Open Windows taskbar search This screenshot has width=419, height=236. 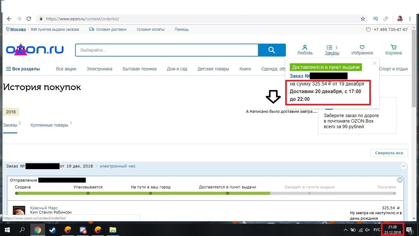[22, 230]
